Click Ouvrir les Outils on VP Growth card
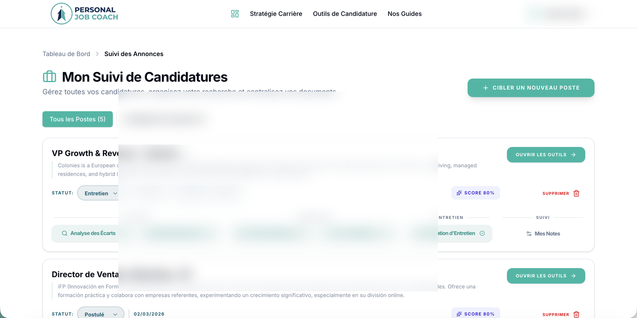The image size is (637, 318). pyautogui.click(x=546, y=155)
